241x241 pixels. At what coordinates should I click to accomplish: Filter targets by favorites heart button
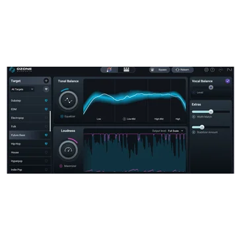pyautogui.click(x=46, y=89)
